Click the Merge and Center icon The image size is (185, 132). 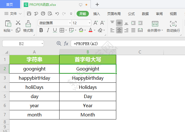155,24
